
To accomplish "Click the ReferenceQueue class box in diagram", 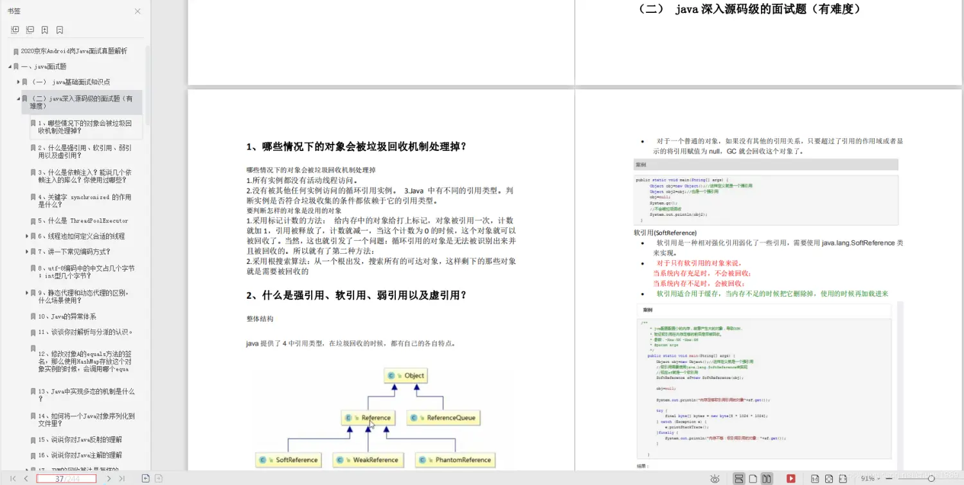I will (443, 418).
